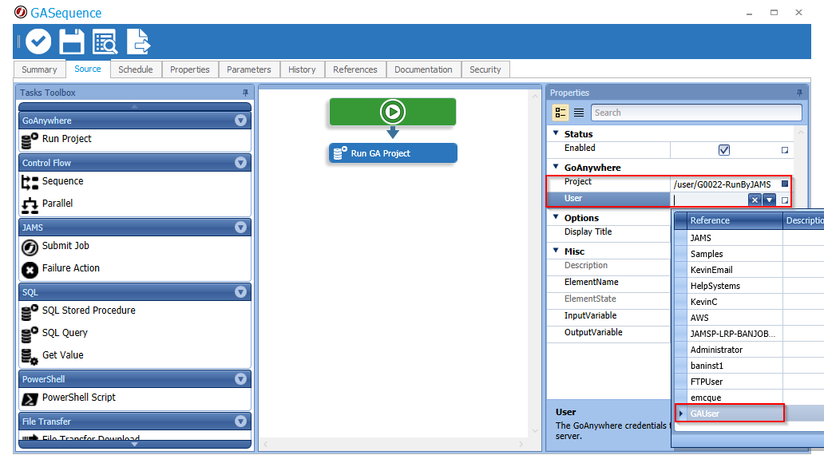Click the checkmark Save and Close toolbar icon

38,42
